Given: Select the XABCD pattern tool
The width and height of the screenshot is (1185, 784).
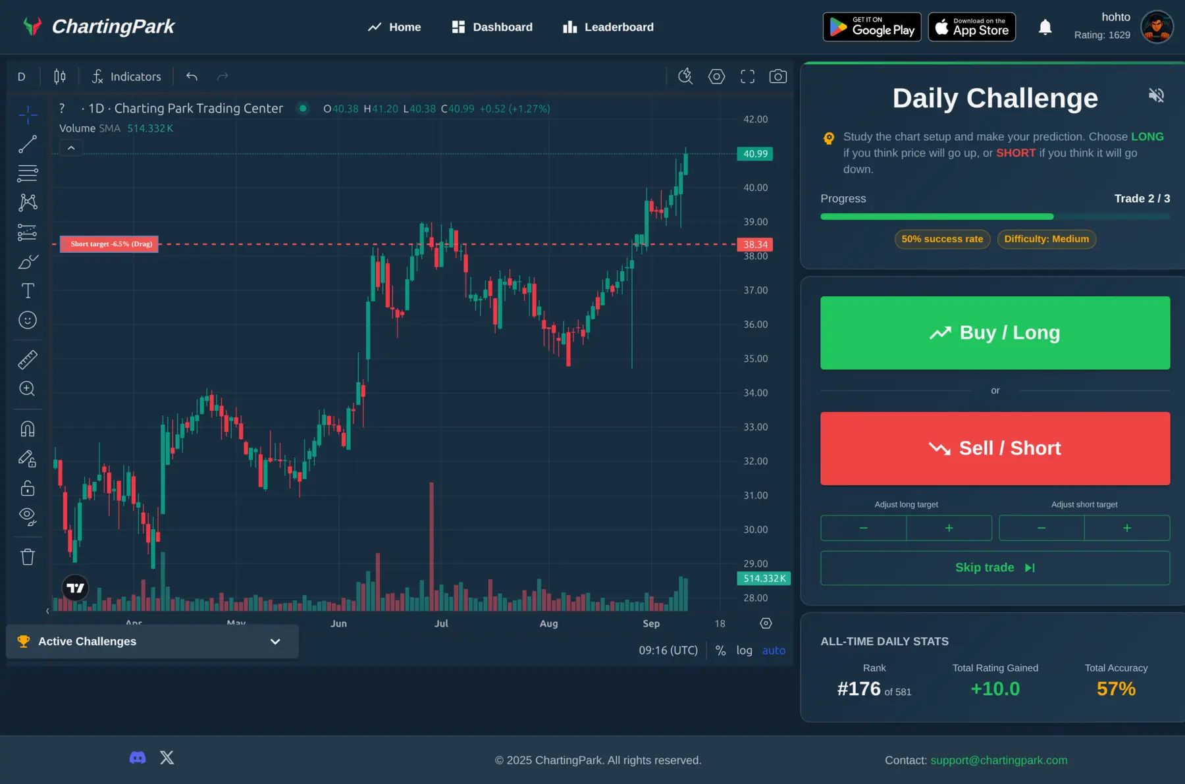Looking at the screenshot, I should pos(28,202).
